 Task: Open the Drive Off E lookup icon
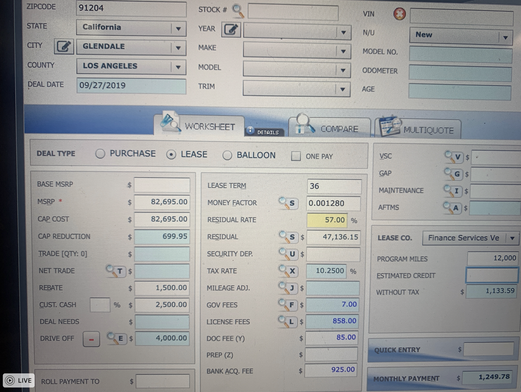coord(117,338)
